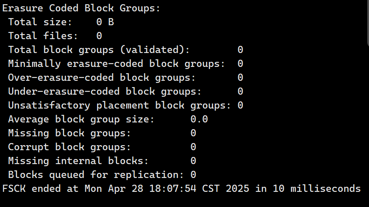Click the "0 B" total size value
This screenshot has width=369, height=207.
point(105,22)
